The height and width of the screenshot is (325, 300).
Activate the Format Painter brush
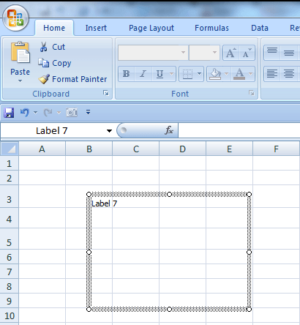point(44,79)
